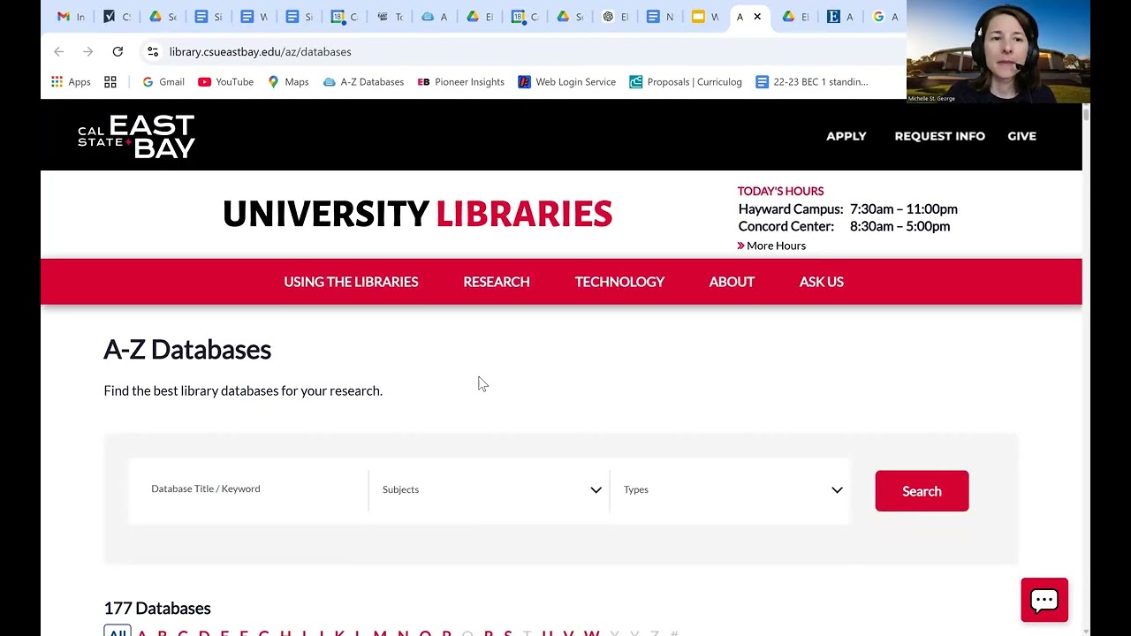Click the site information icon in address bar
Screen dimensions: 1131x636
(x=153, y=52)
